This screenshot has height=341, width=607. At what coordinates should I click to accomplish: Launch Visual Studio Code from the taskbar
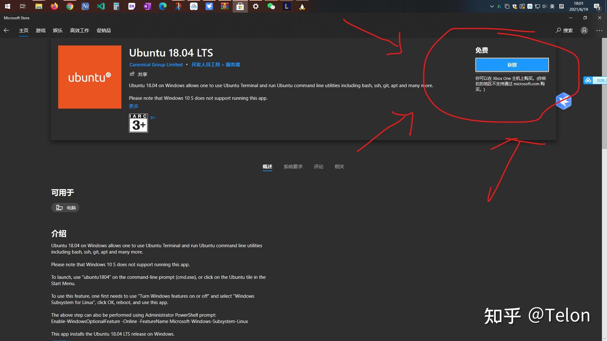coord(101,6)
